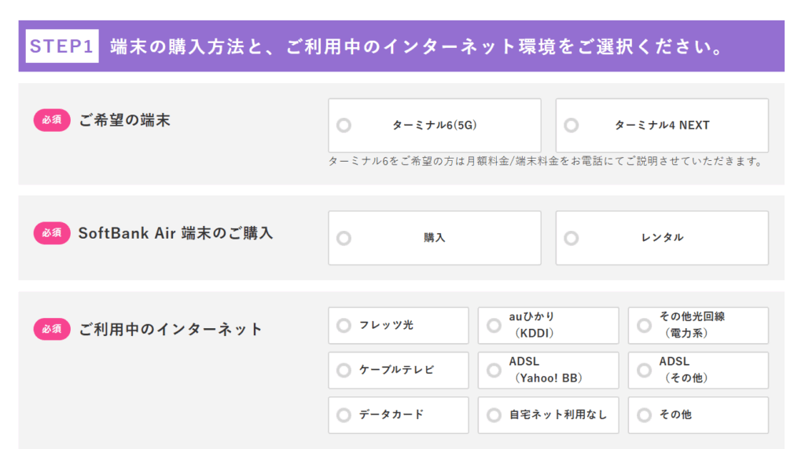Select the last その他 internet option

[644, 414]
